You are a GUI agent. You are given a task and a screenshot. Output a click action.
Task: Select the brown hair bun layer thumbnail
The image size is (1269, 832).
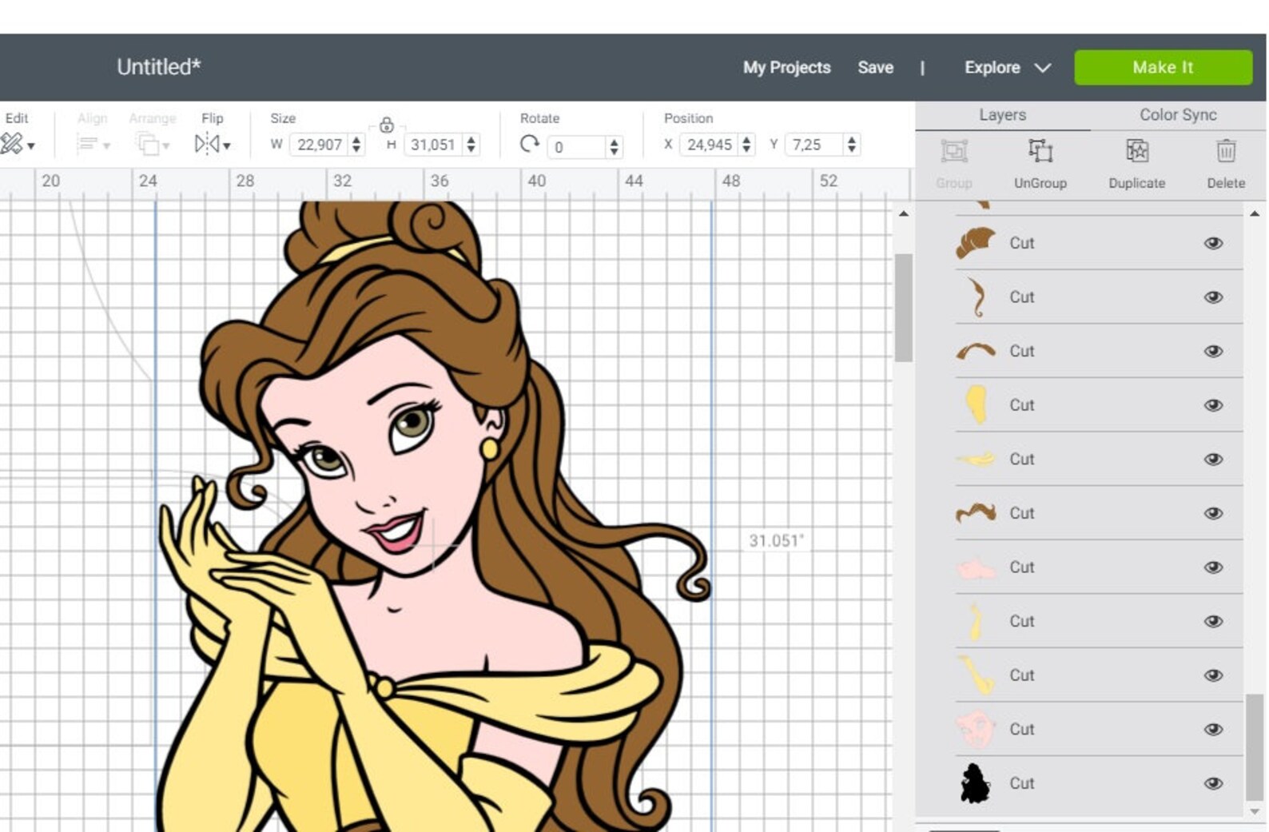point(976,243)
